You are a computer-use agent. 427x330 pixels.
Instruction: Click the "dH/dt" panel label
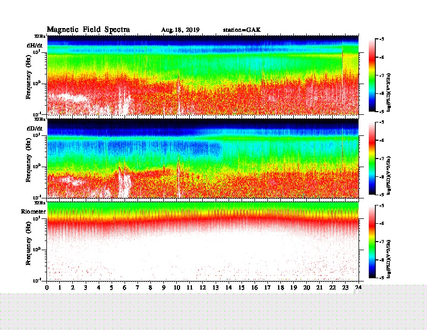35,45
